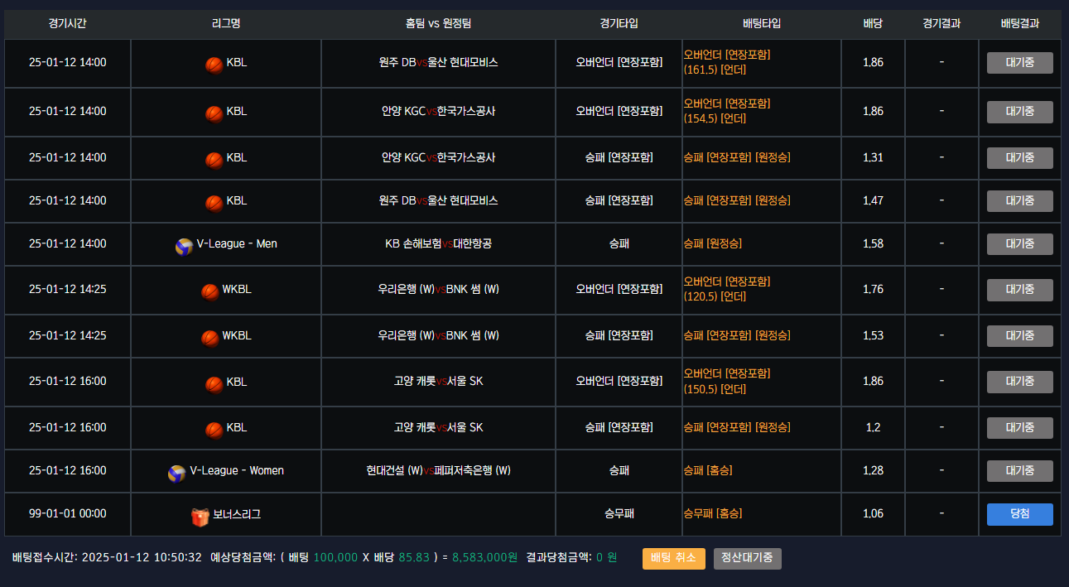Click basketball icon for 원주 DB 오버언더 row

pyautogui.click(x=214, y=64)
